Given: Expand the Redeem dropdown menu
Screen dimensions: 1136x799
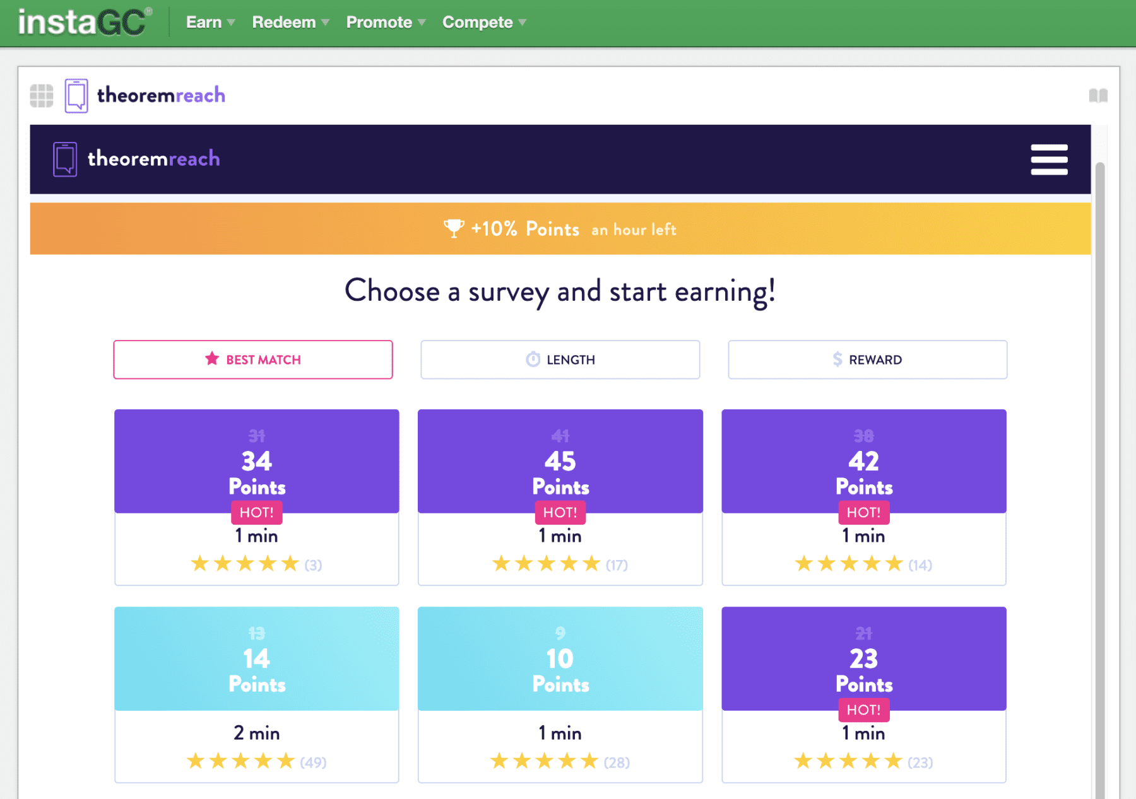Looking at the screenshot, I should pos(290,23).
